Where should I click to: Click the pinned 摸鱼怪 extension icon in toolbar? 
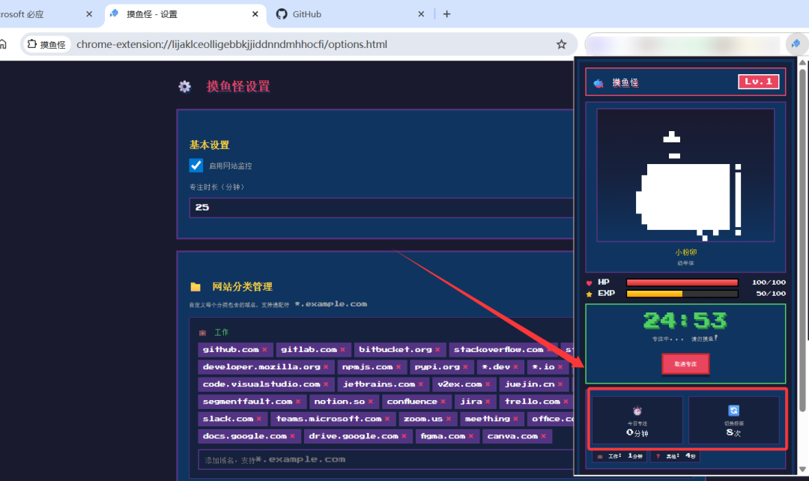click(796, 44)
